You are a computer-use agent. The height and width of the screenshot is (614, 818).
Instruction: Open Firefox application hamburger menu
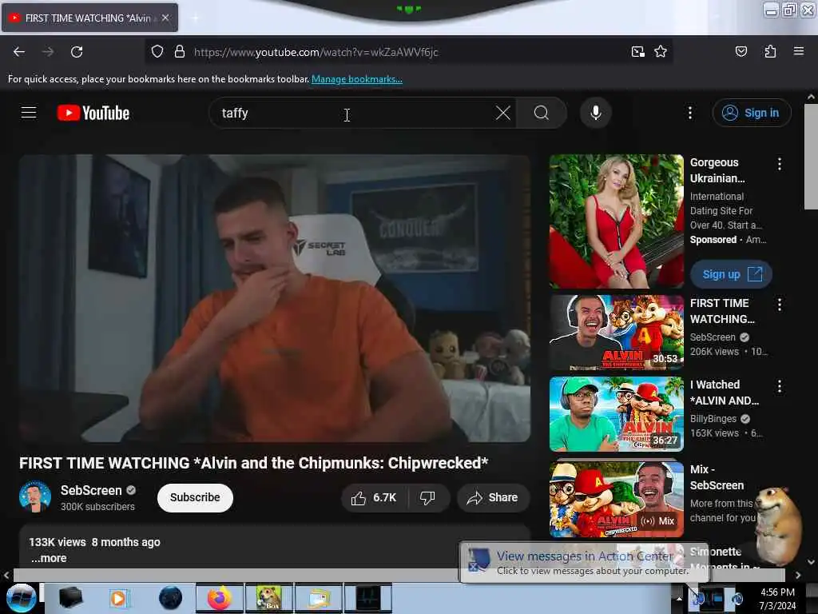pyautogui.click(x=798, y=51)
